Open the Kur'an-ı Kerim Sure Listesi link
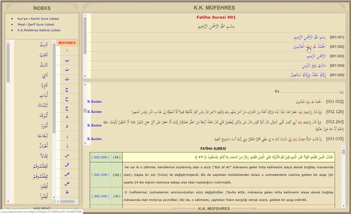 38,19
